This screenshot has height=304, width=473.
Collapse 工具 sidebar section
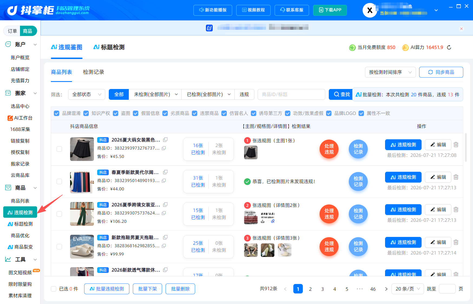(x=35, y=260)
